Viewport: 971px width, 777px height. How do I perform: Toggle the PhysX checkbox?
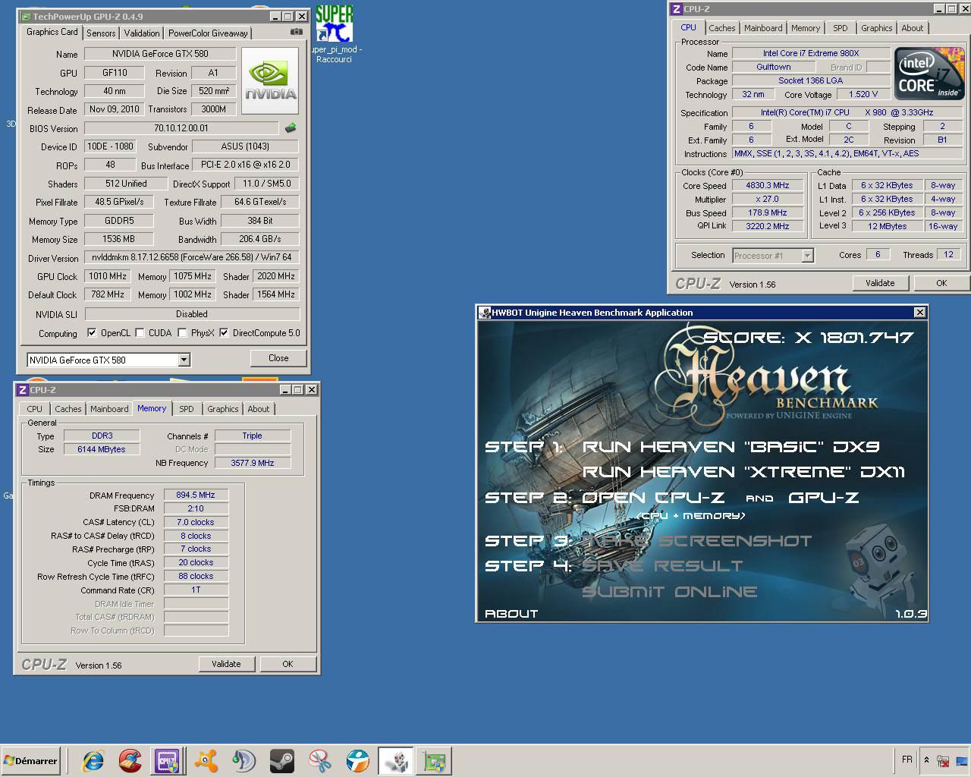(182, 333)
